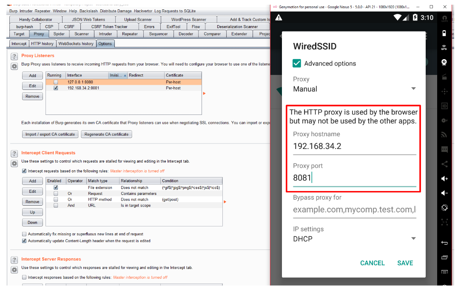Open the Proxy Manual dropdown
This screenshot has width=458, height=289.
354,89
